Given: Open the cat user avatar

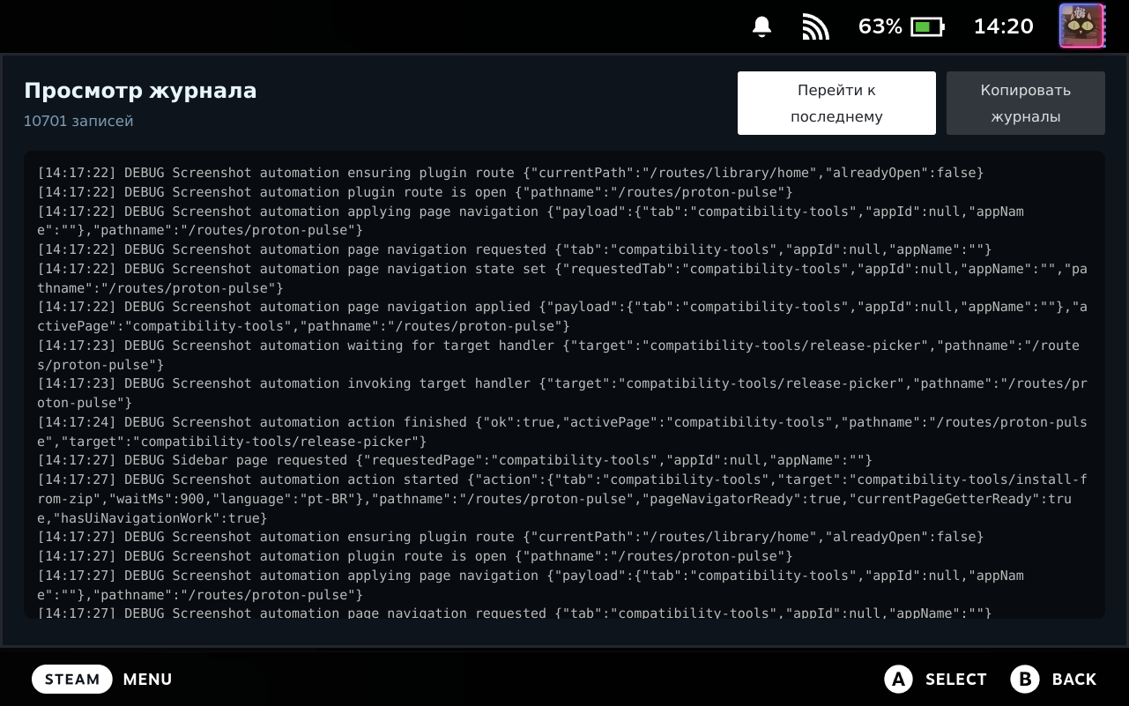Looking at the screenshot, I should pos(1081,26).
